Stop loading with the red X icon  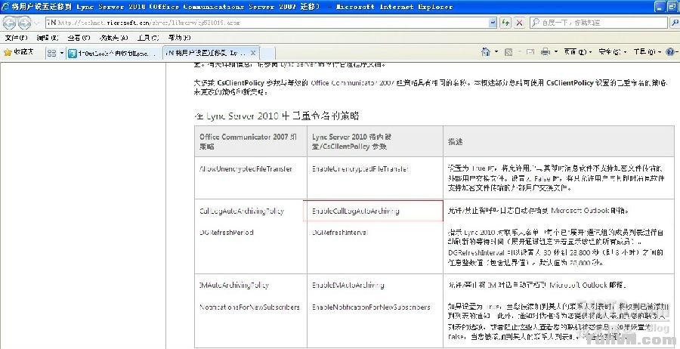click(519, 23)
